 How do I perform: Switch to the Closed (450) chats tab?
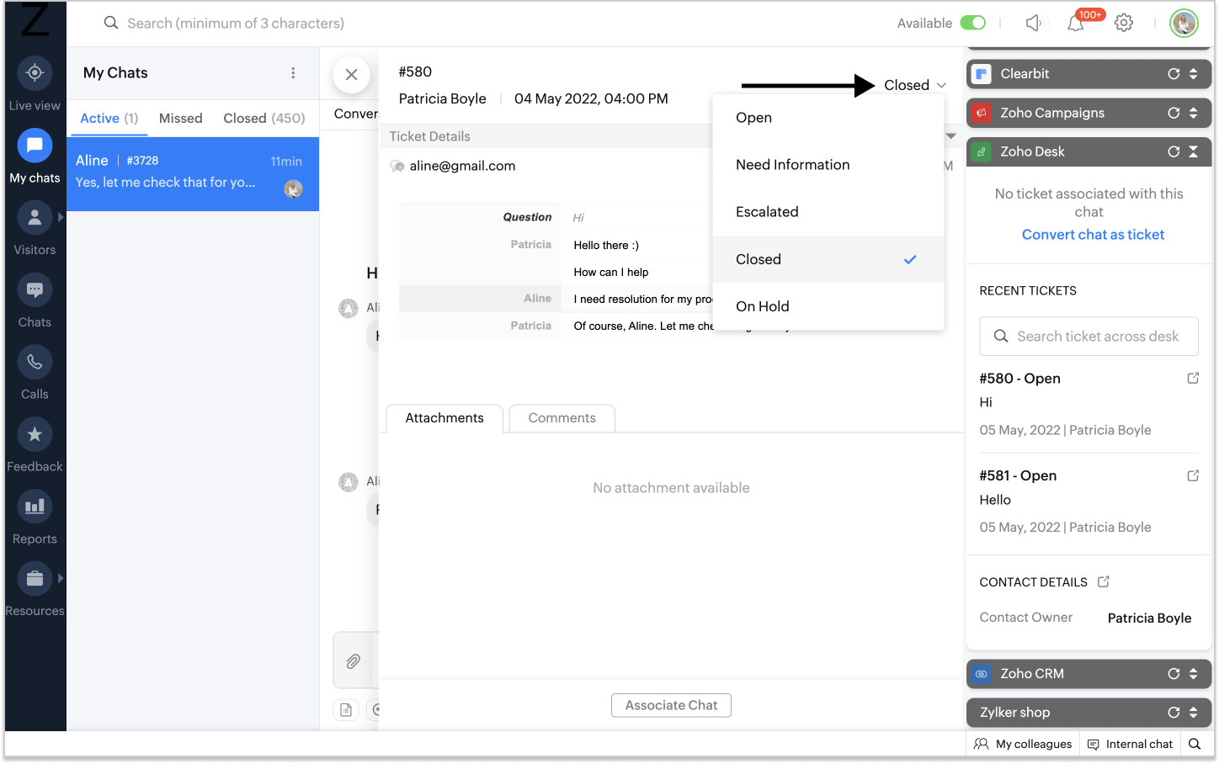pos(264,119)
